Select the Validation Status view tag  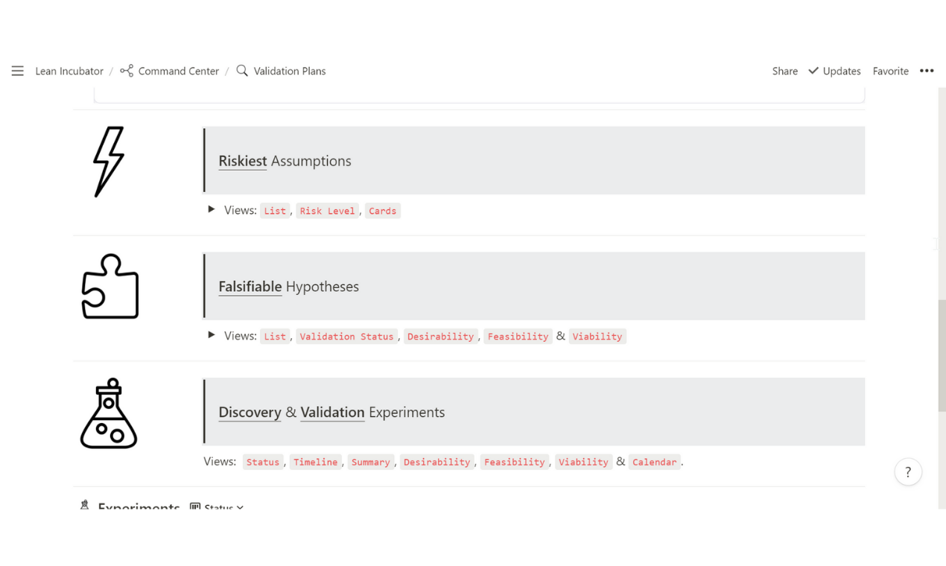click(346, 337)
